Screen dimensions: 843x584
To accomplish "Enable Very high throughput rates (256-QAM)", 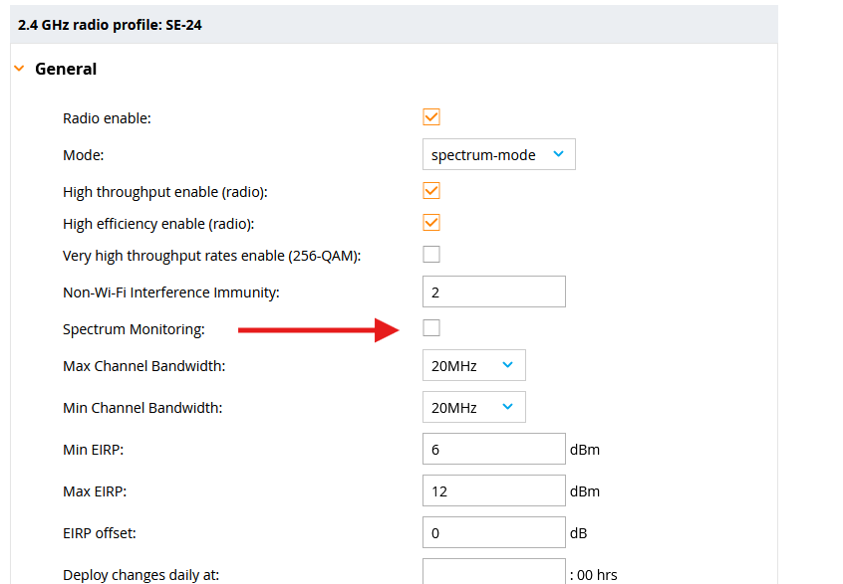I will (x=431, y=254).
